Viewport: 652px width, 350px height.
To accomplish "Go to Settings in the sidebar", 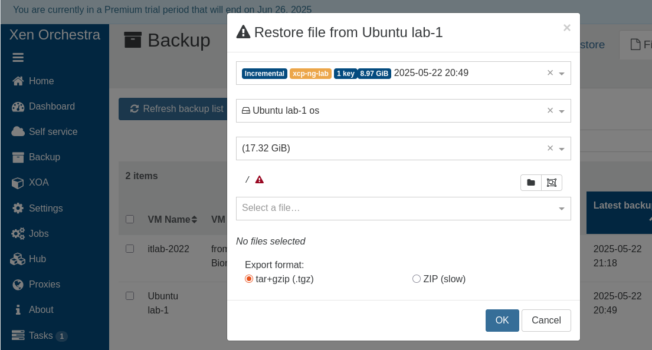I will pos(45,208).
